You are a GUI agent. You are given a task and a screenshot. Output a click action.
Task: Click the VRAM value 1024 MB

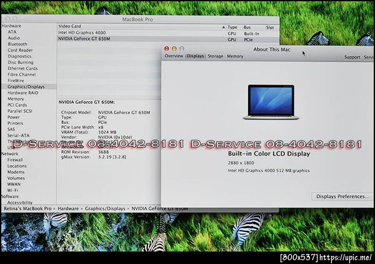pos(107,132)
